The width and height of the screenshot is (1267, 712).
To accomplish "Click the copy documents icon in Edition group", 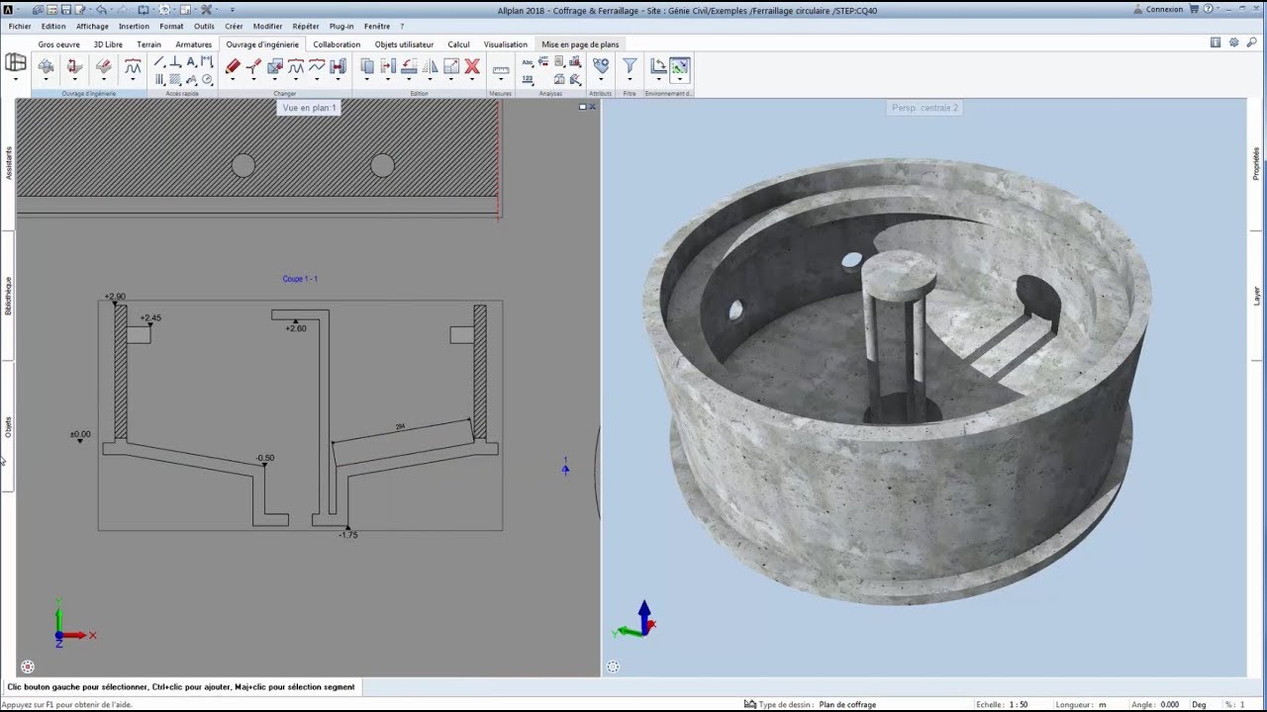I will [x=367, y=66].
